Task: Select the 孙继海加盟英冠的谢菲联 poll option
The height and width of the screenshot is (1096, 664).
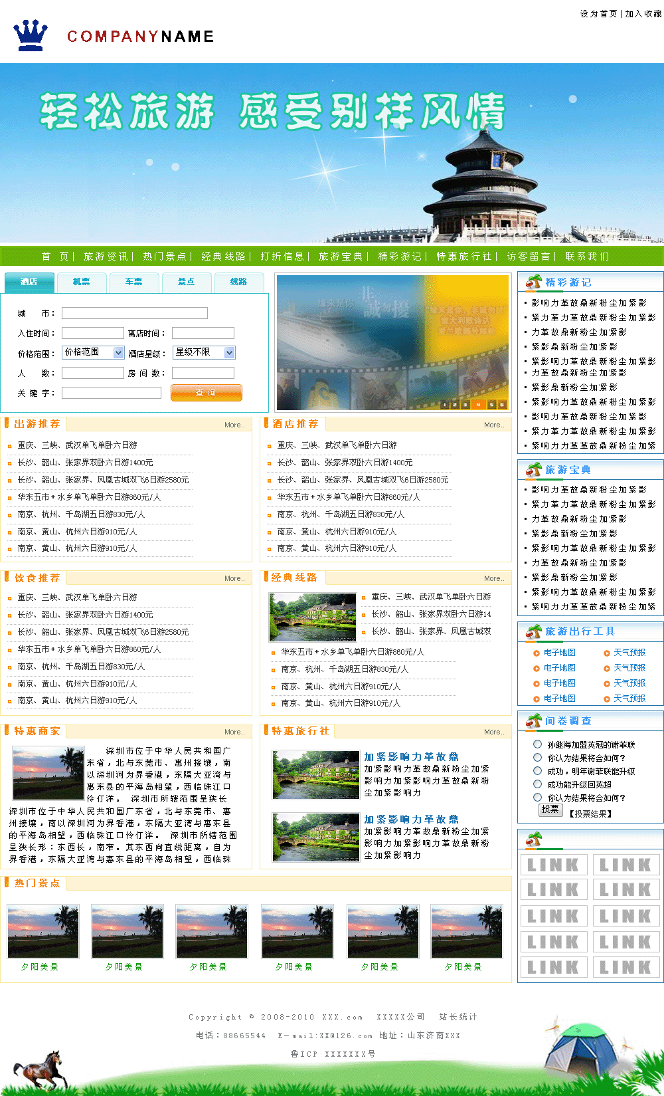Action: pos(538,744)
